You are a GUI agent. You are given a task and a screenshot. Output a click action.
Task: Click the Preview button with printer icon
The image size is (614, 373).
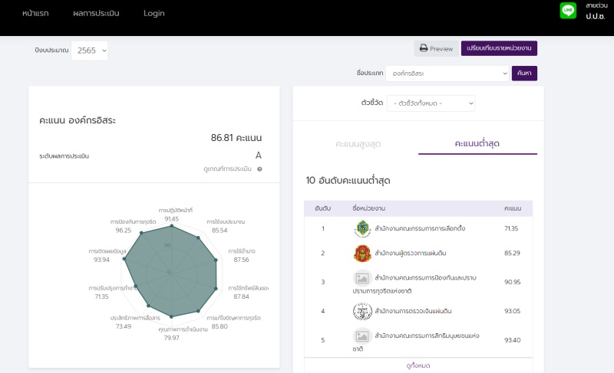pos(437,48)
